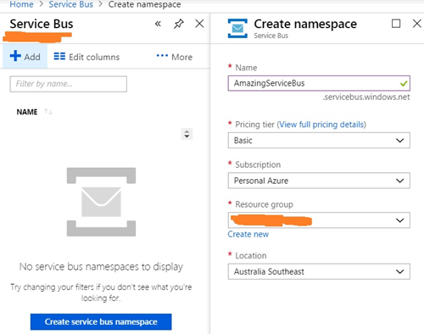Click Create new resource group link
Viewport: 424px width, 334px height.
(248, 234)
